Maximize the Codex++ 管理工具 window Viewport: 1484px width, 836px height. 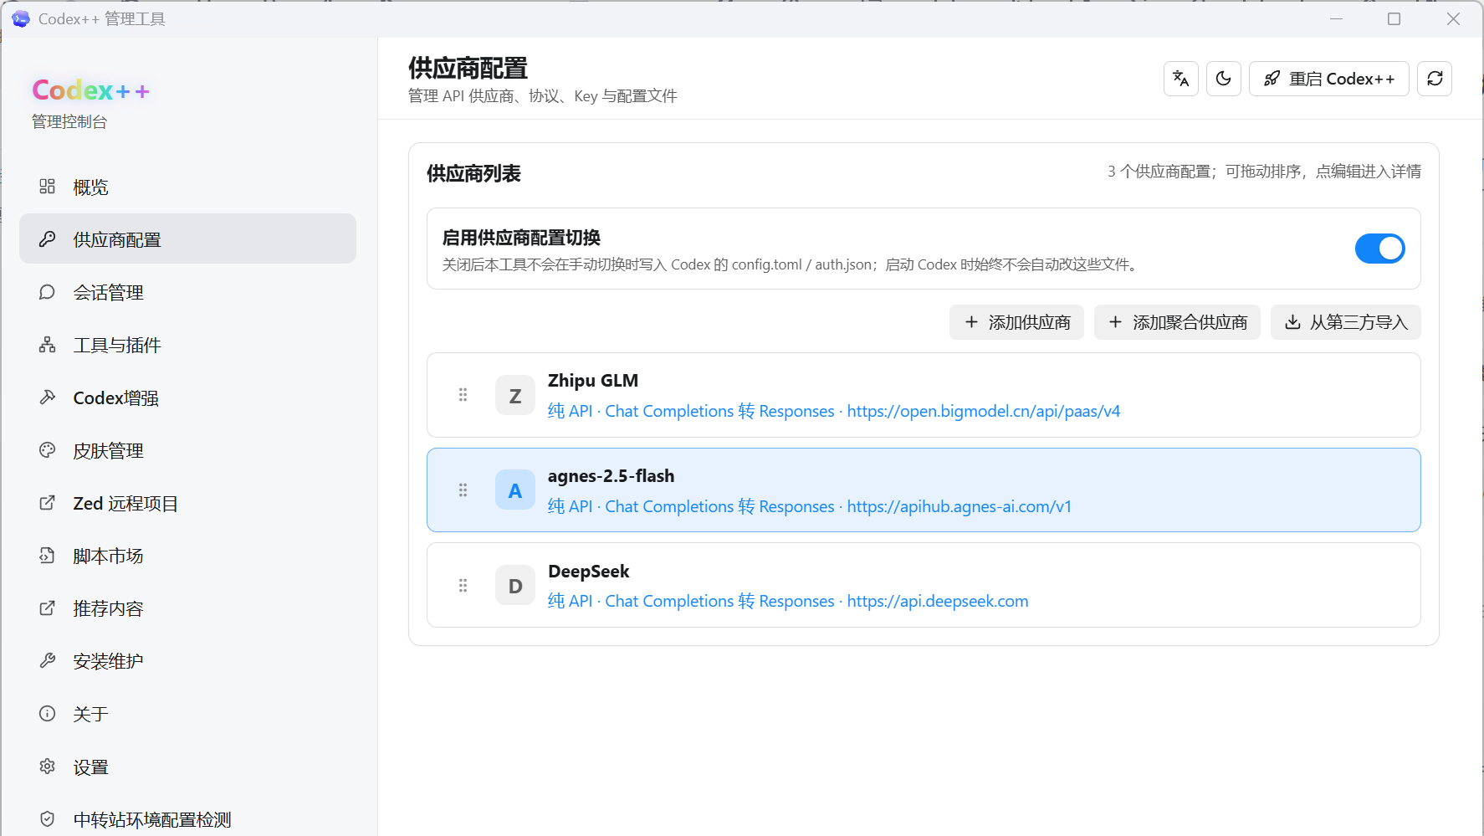(1394, 18)
